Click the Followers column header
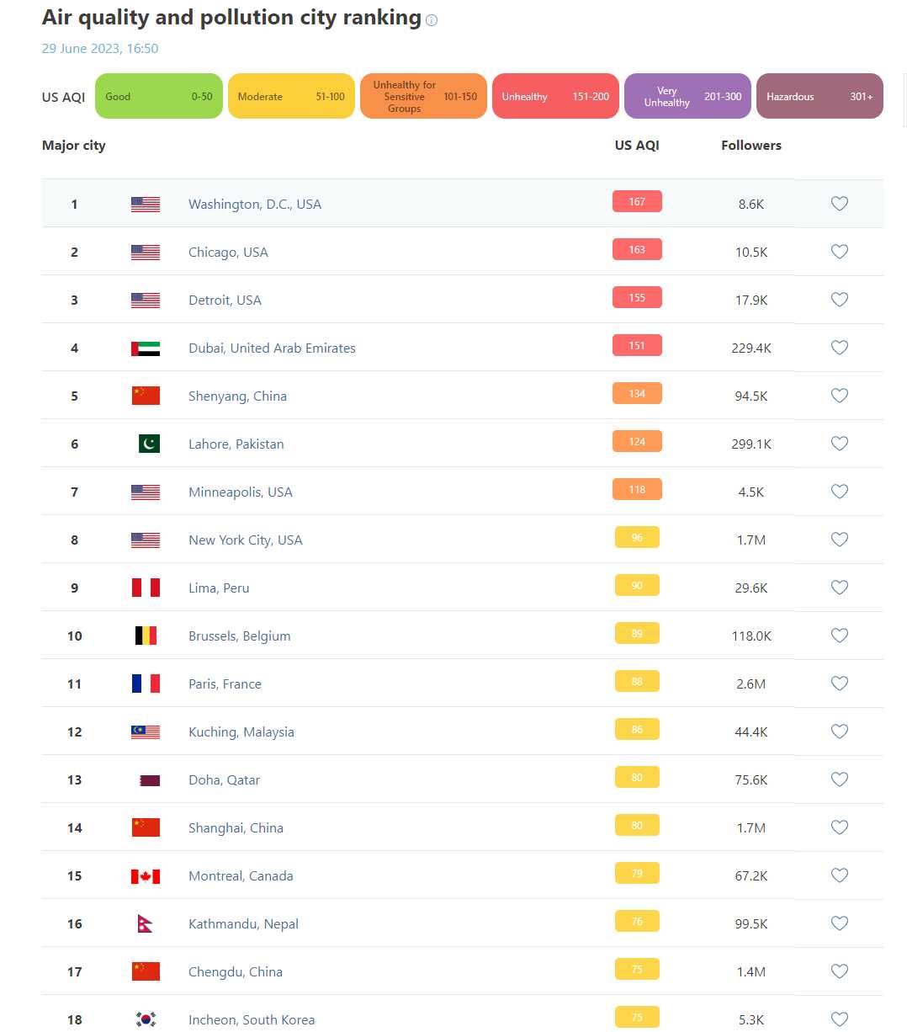The height and width of the screenshot is (1032, 907). (751, 145)
